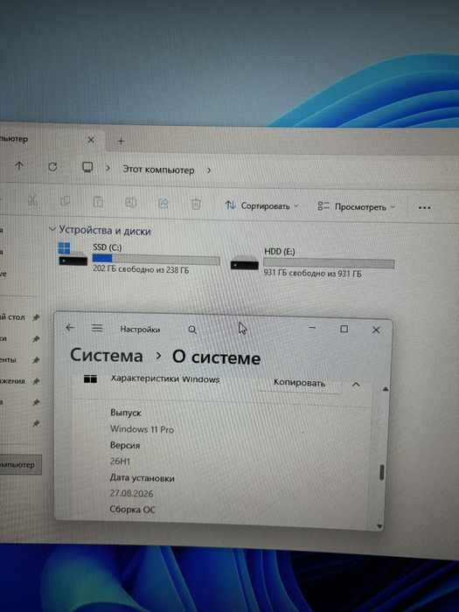
Task: Maximize the Settings window
Action: coord(344,329)
